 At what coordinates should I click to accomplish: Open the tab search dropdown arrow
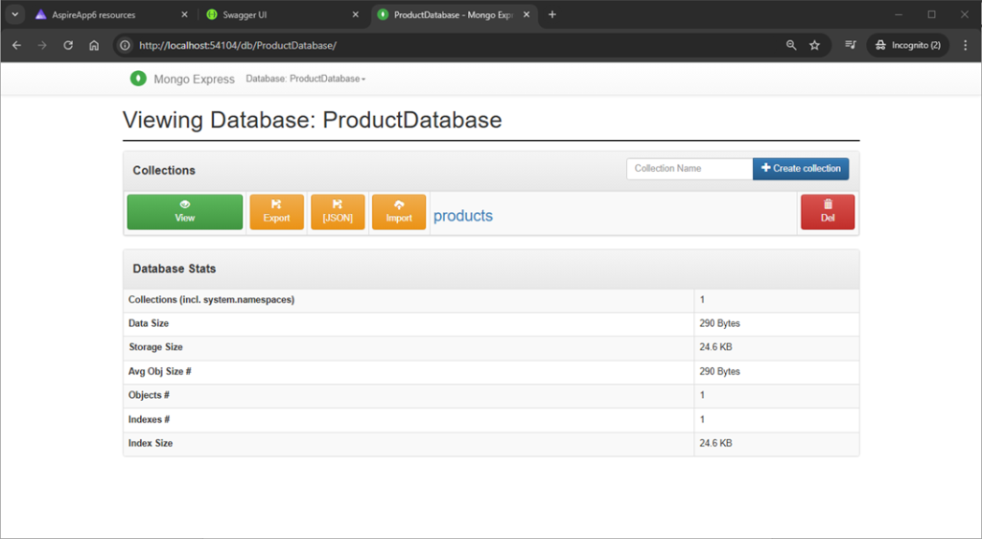click(x=15, y=14)
